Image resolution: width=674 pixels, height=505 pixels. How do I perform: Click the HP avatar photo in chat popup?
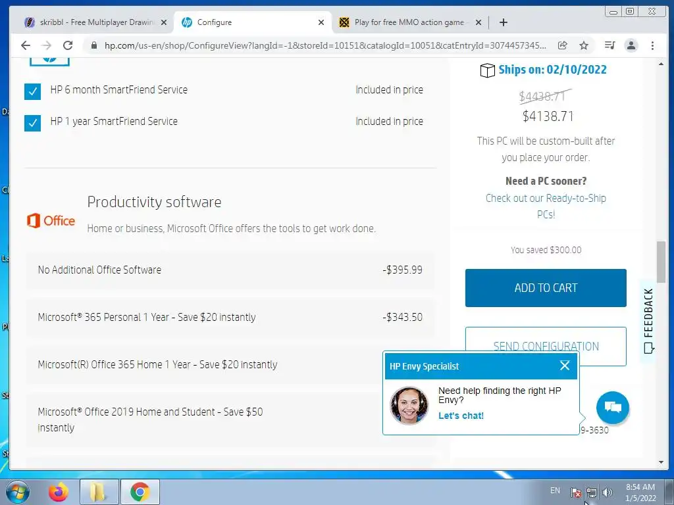(409, 405)
